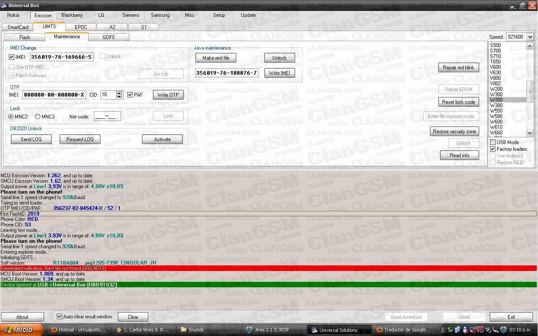Click the wireless network tray icon
538x336 pixels.
click(473, 330)
